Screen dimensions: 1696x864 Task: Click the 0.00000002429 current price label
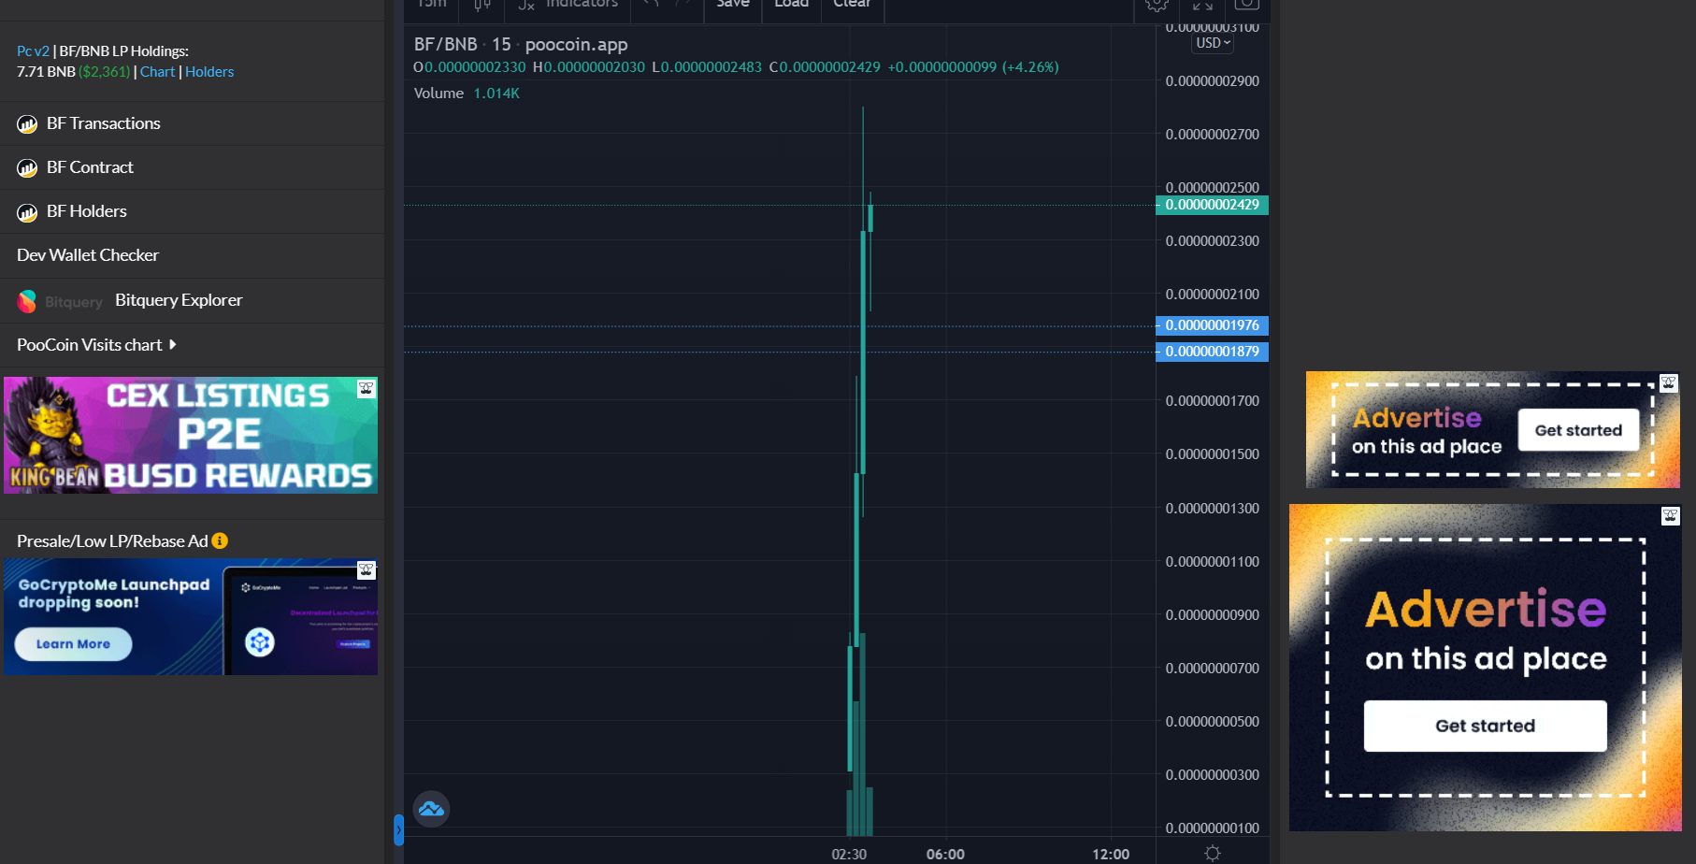point(1212,205)
